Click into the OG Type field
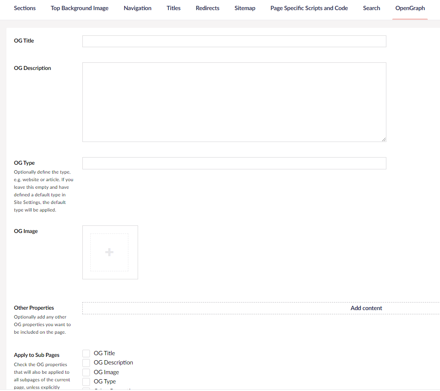Screen dimensions: 440x391 (x=234, y=163)
